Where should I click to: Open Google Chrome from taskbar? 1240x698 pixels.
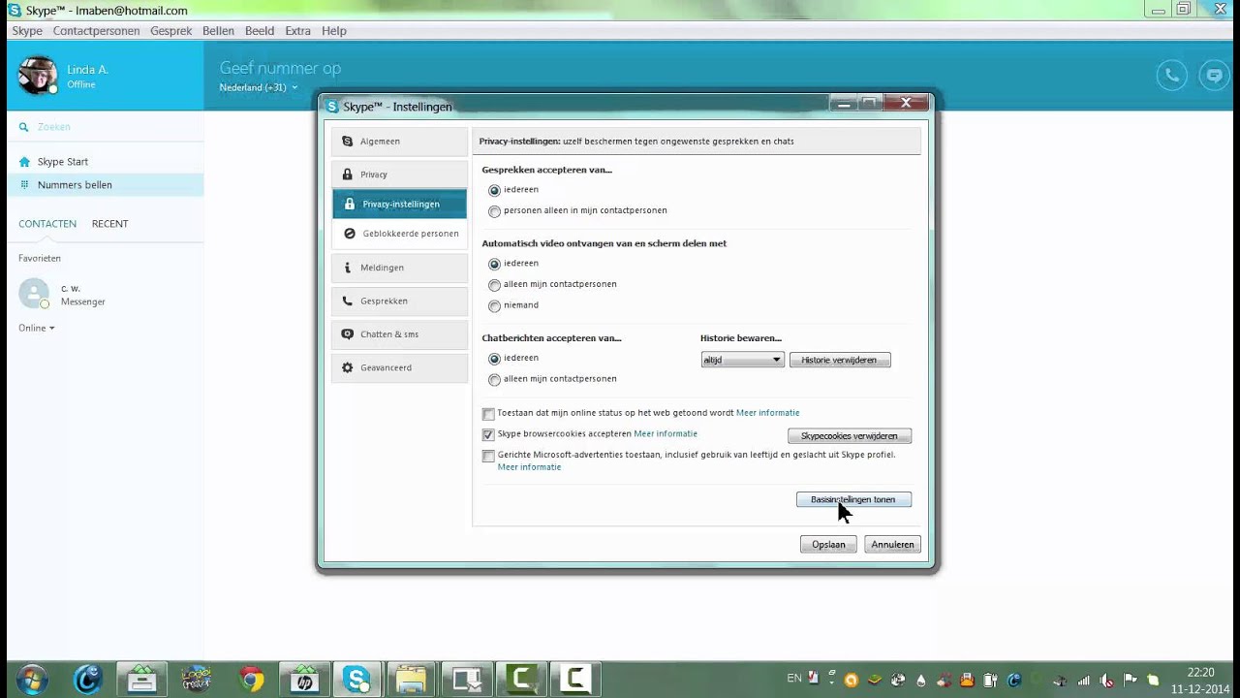[252, 681]
